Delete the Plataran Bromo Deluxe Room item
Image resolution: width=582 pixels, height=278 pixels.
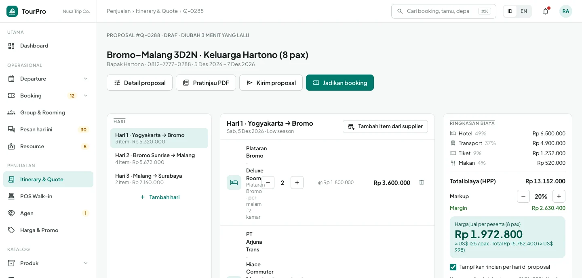pos(422,183)
